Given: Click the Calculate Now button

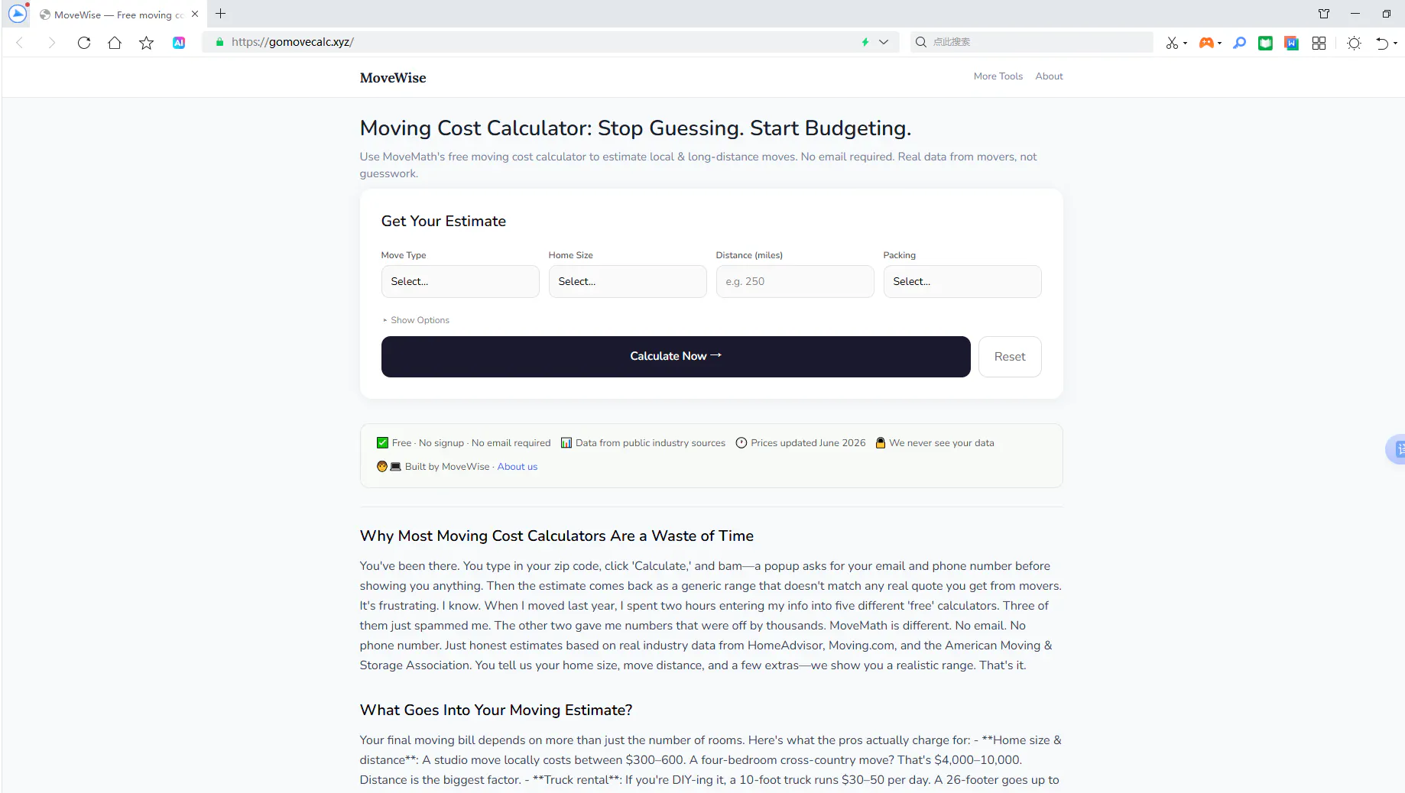Looking at the screenshot, I should [x=676, y=357].
